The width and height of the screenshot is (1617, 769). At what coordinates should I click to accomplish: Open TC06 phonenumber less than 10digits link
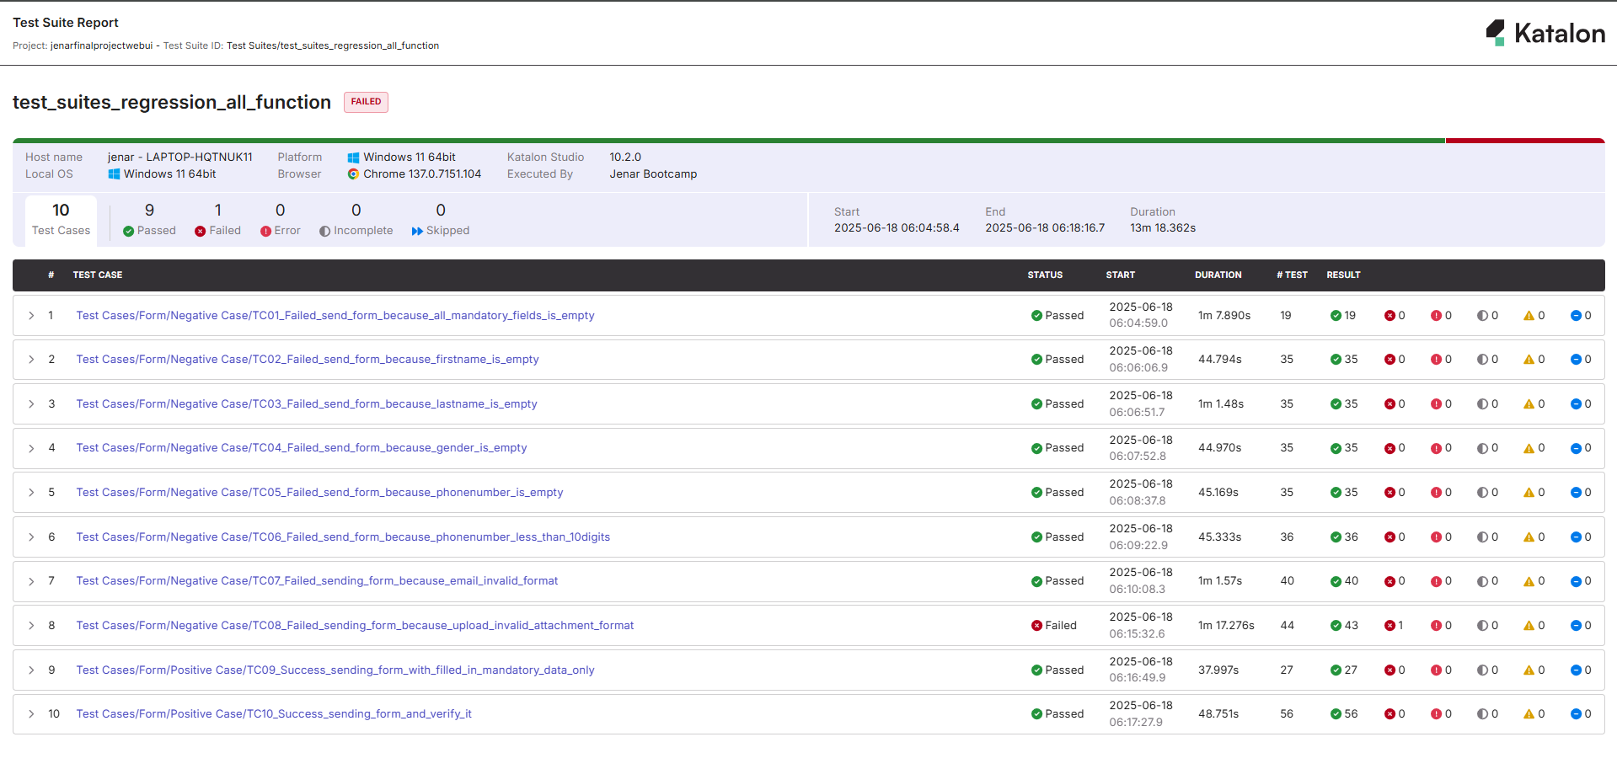pos(343,537)
